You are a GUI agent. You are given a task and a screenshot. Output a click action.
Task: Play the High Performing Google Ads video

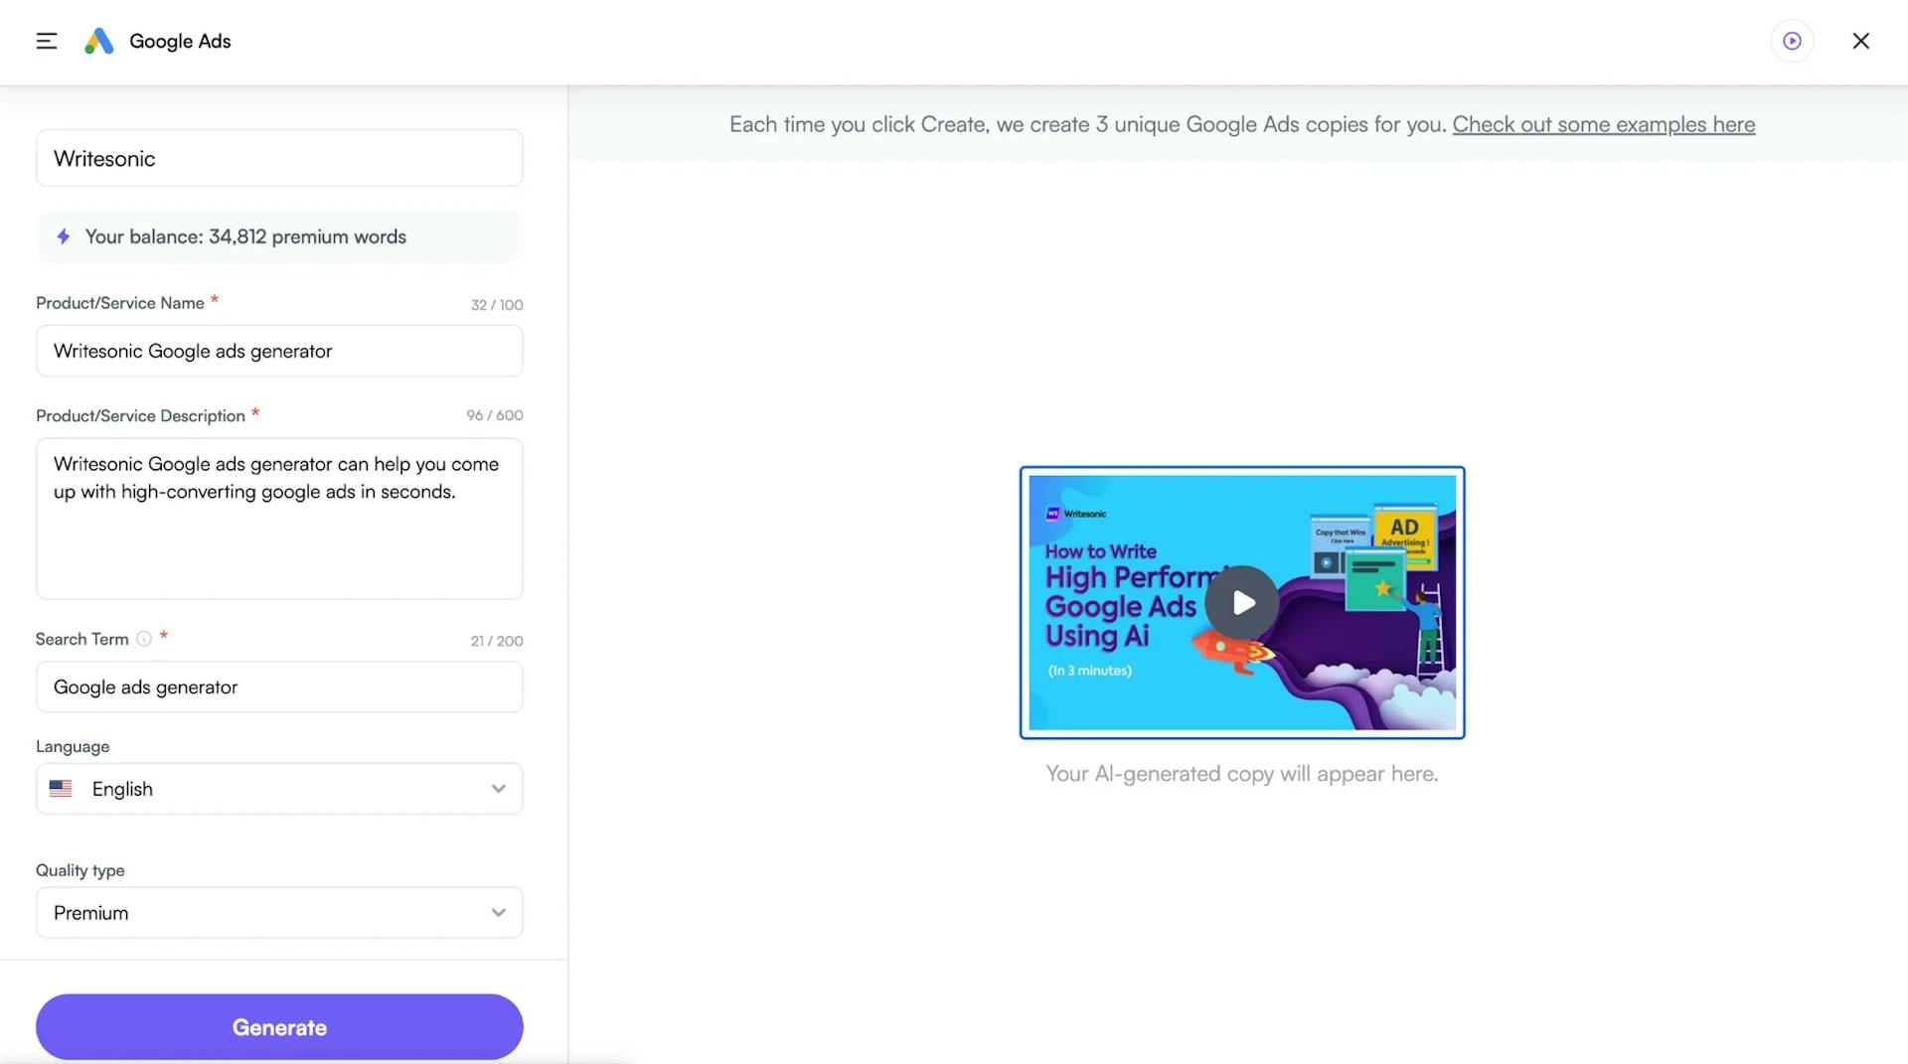tap(1240, 602)
